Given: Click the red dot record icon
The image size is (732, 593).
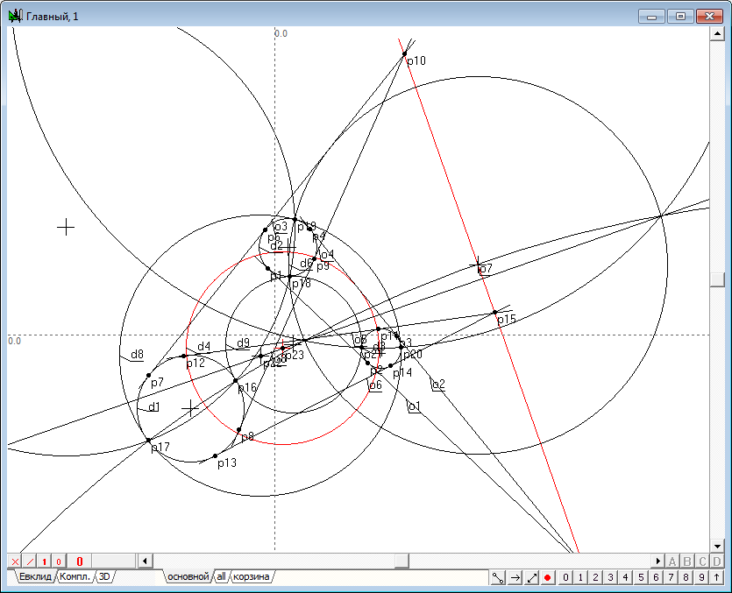Looking at the screenshot, I should 548,577.
